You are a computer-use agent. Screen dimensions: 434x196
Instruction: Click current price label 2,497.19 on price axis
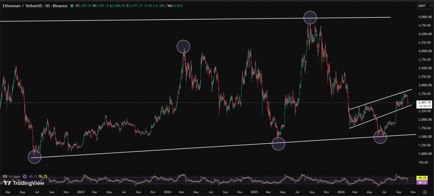(425, 102)
